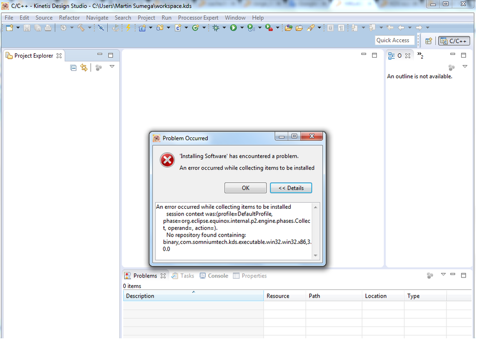The image size is (479, 348).
Task: Click OK in Problem Occurred dialog
Action: click(245, 188)
